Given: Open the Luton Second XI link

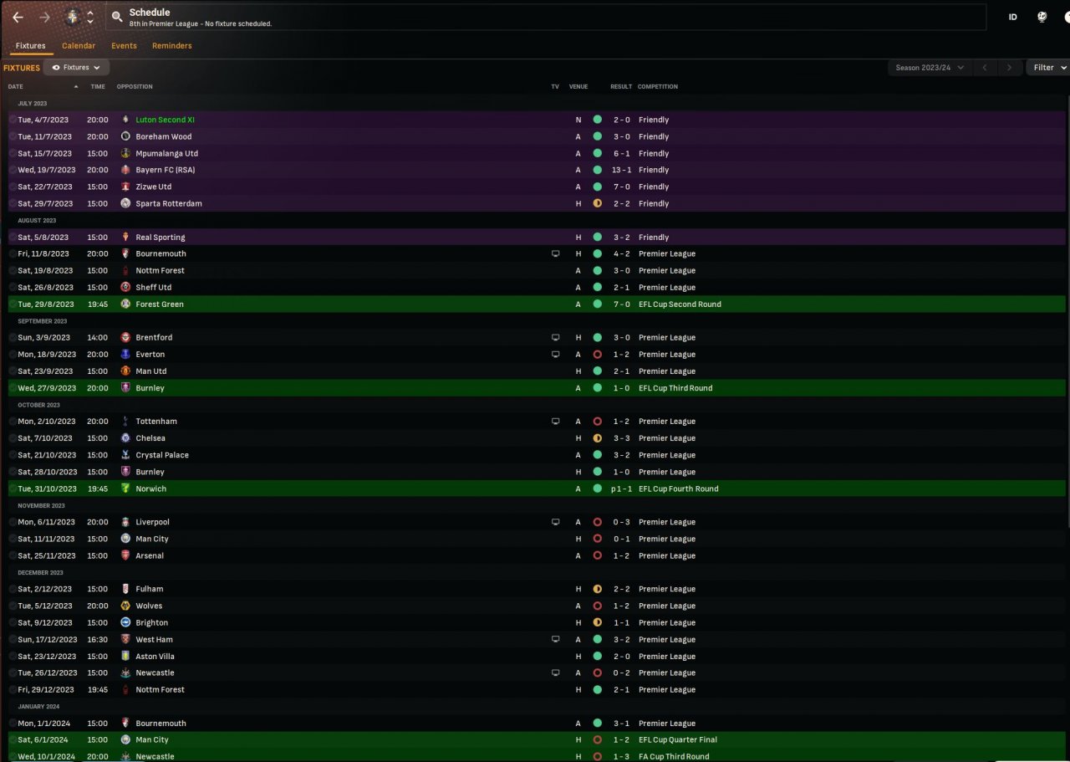Looking at the screenshot, I should (x=166, y=120).
